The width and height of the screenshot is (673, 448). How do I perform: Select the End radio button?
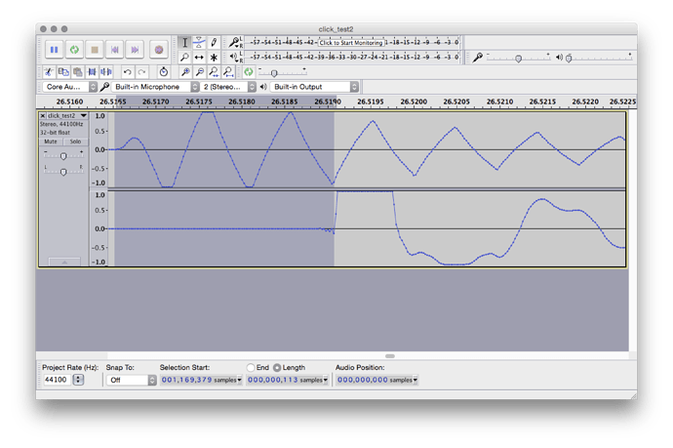251,368
